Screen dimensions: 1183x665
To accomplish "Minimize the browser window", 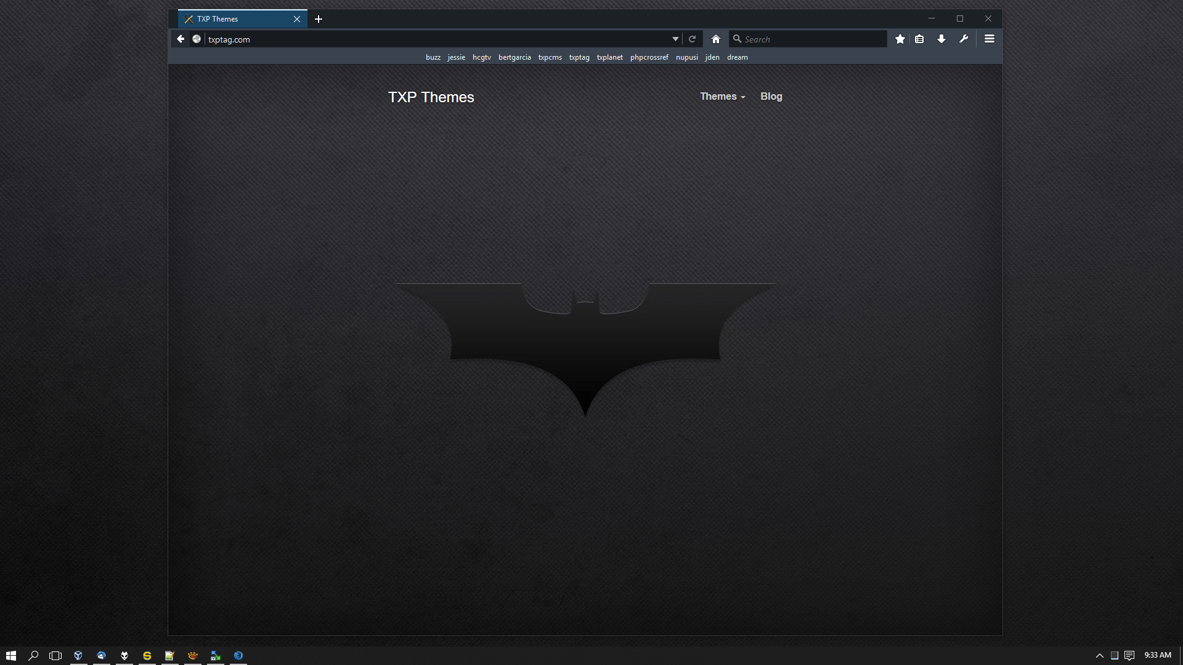I will click(x=932, y=18).
